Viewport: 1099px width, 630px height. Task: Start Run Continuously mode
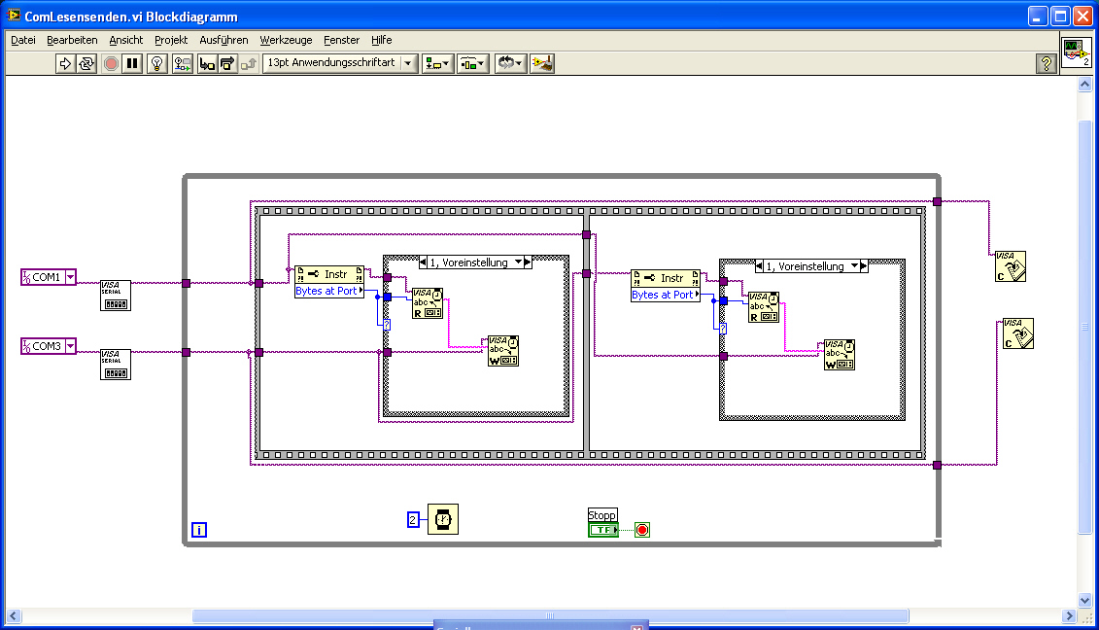pyautogui.click(x=86, y=64)
